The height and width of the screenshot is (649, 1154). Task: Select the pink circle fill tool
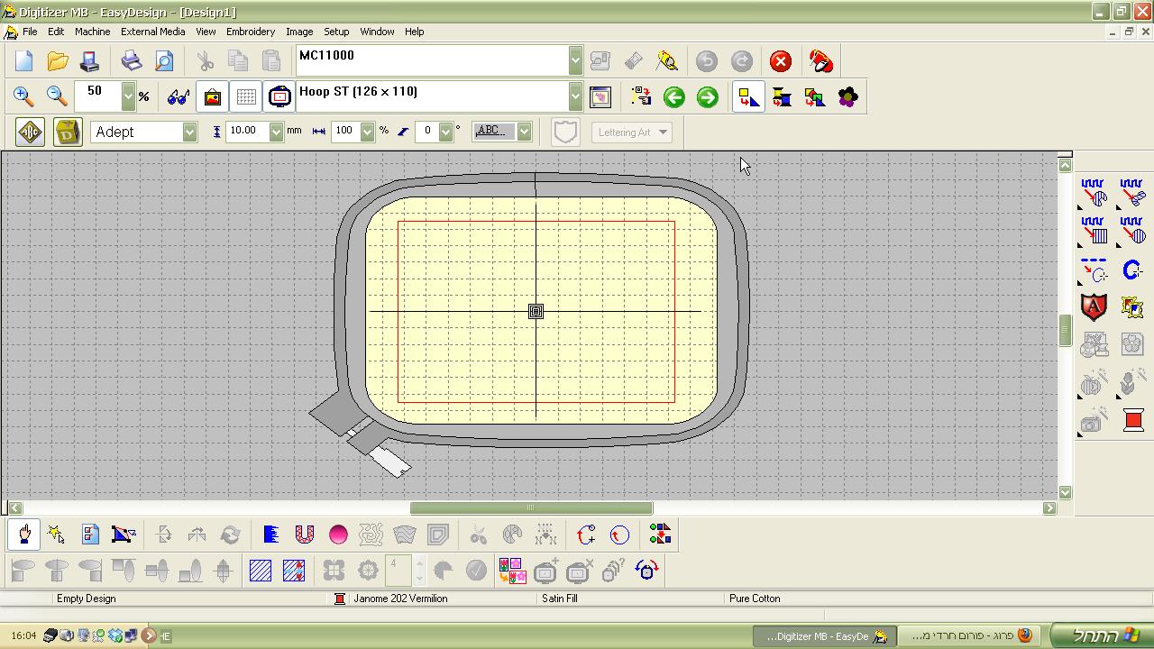point(338,535)
